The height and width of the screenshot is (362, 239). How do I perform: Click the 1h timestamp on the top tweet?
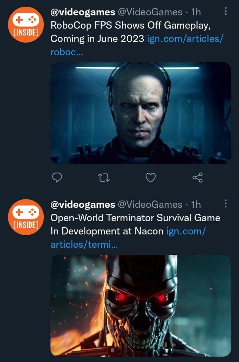(197, 12)
